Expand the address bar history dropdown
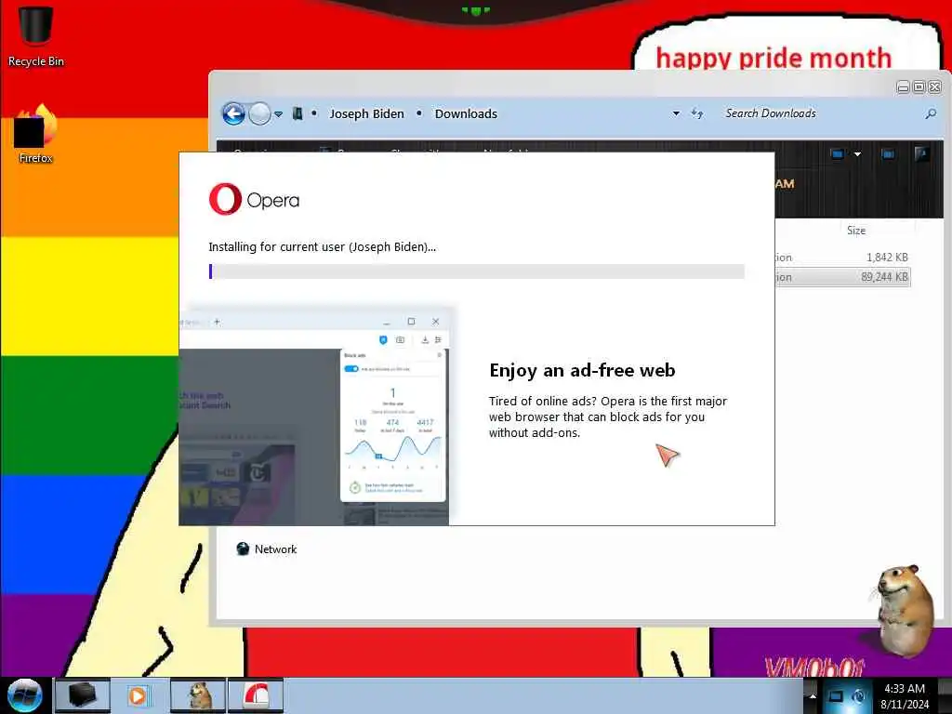Image resolution: width=952 pixels, height=714 pixels. (676, 113)
